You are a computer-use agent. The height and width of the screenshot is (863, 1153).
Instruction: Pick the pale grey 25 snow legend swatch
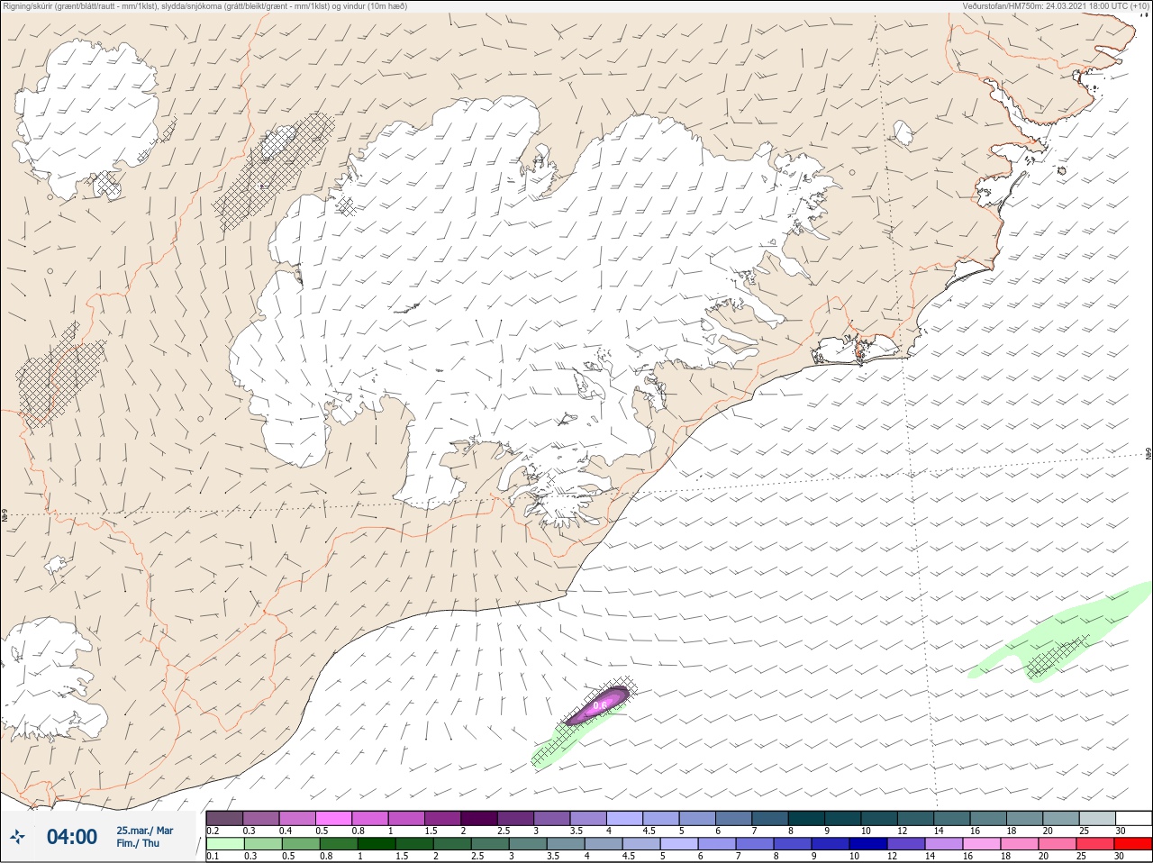coord(1096,818)
